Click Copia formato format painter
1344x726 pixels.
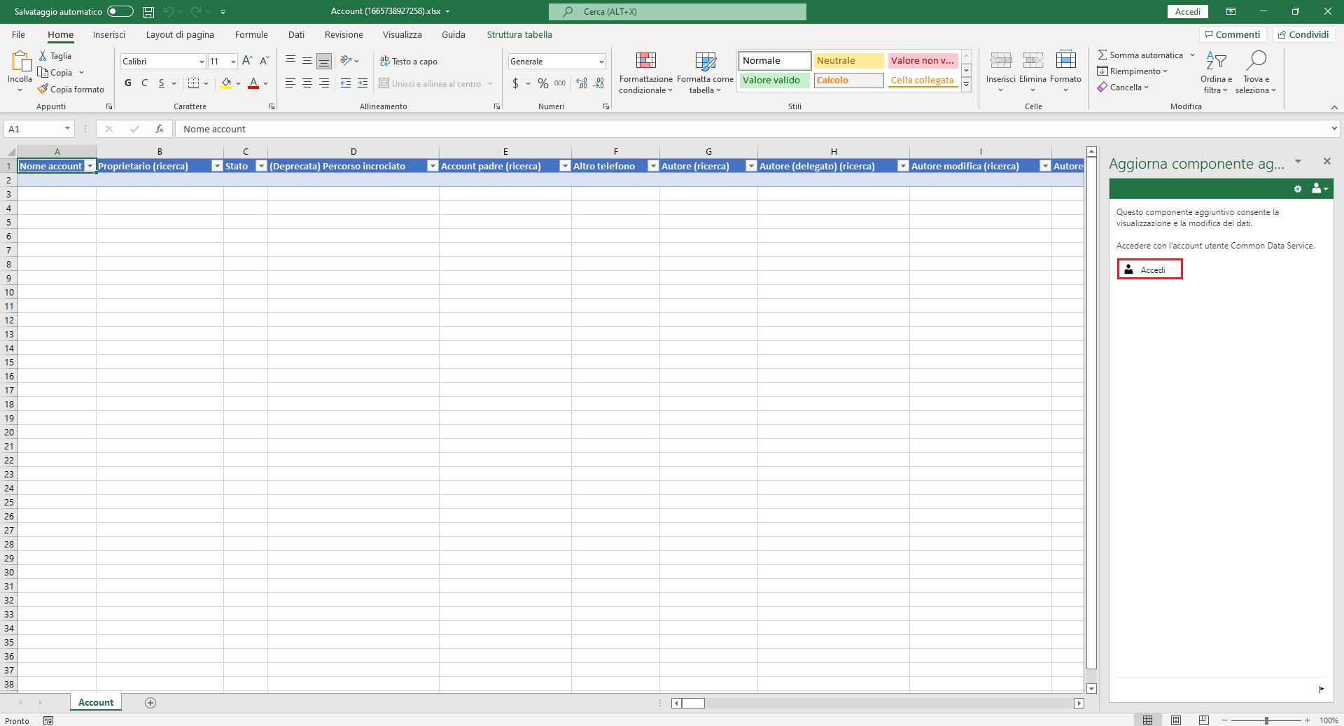click(x=71, y=89)
